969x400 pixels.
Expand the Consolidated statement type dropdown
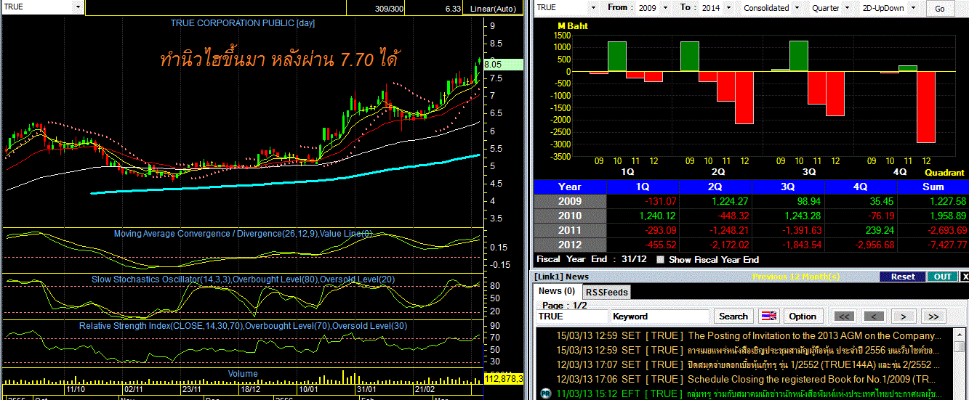click(x=798, y=8)
